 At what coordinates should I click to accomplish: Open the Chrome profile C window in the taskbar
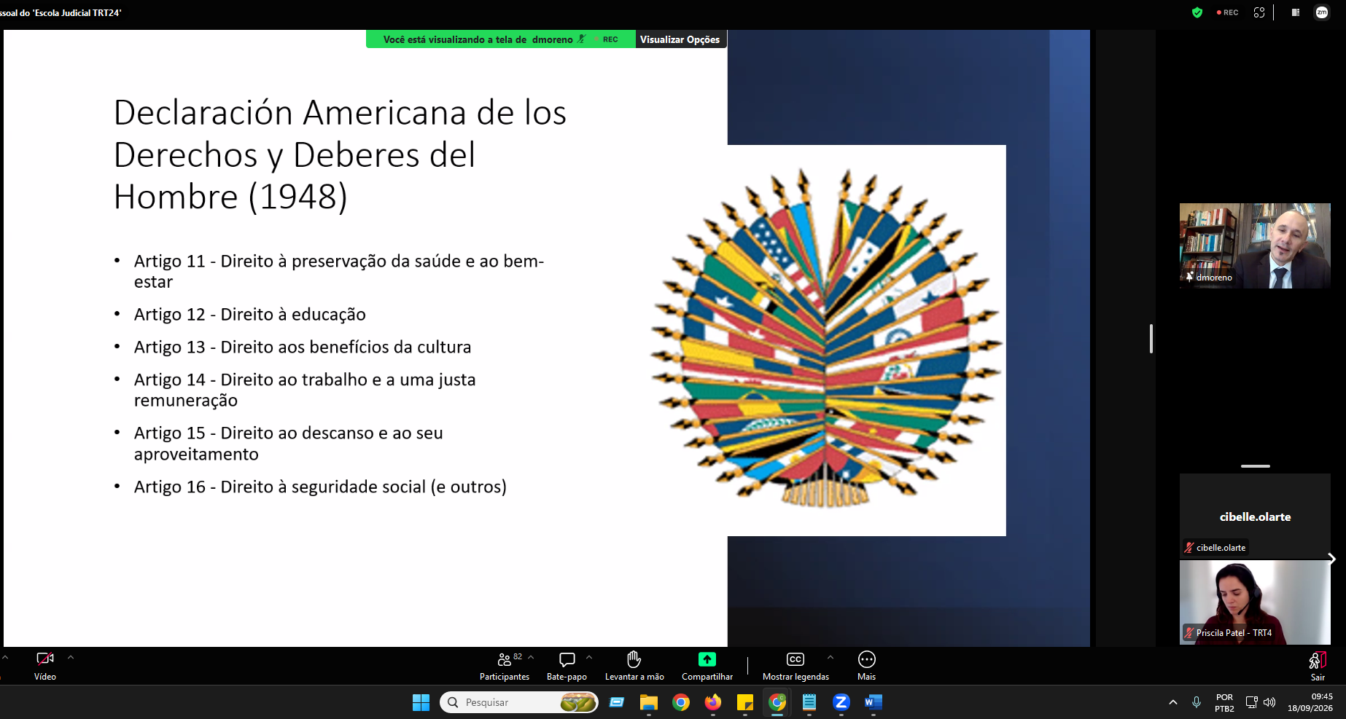pos(777,702)
